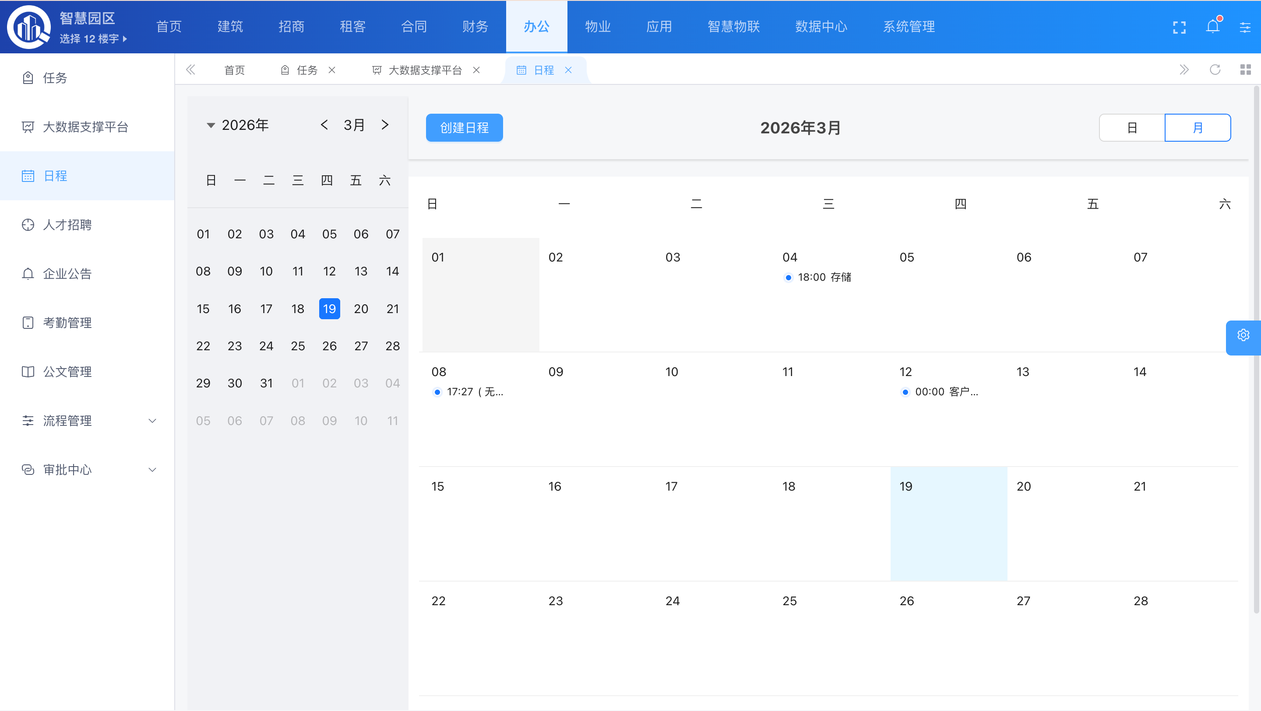Click floating blue gear settings button
The width and height of the screenshot is (1261, 711).
pyautogui.click(x=1243, y=335)
